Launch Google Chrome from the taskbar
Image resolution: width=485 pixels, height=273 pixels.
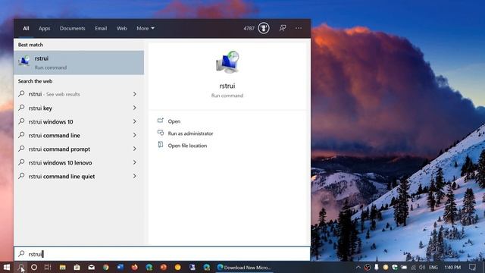(106, 267)
